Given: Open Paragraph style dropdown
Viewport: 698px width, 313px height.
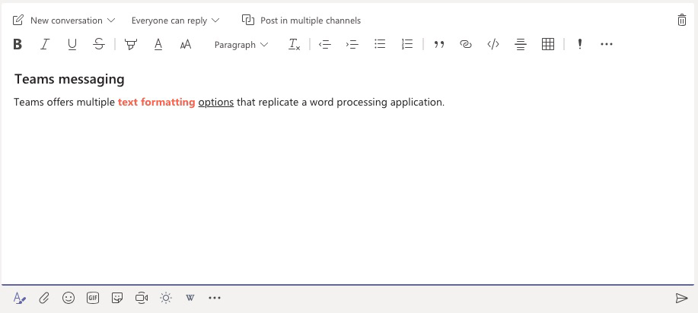Looking at the screenshot, I should coord(241,45).
